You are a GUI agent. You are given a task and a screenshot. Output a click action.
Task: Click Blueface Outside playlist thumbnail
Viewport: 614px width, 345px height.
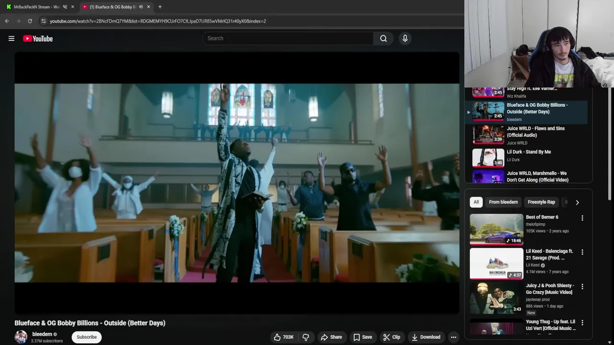[x=488, y=111]
